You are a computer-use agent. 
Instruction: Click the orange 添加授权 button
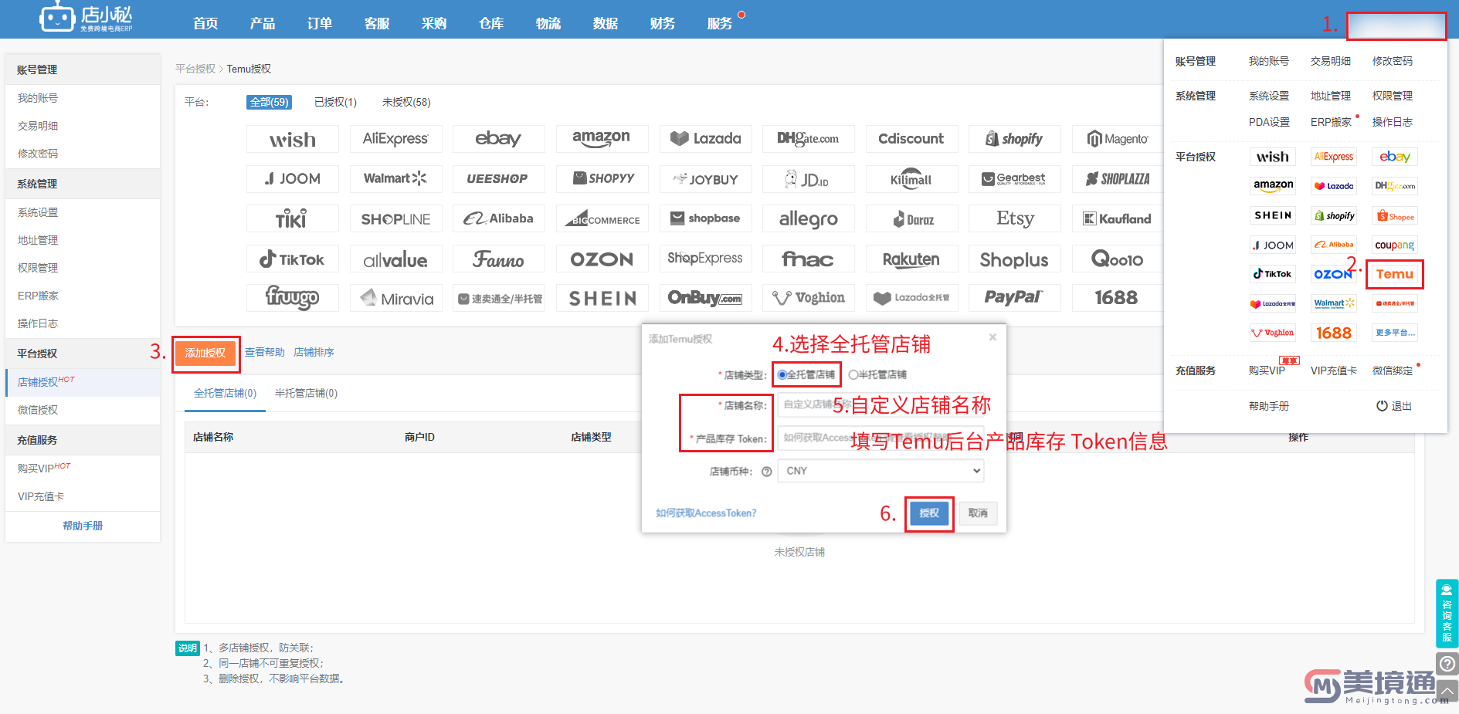coord(205,354)
